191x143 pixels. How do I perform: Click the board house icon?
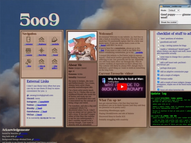tap(54, 50)
